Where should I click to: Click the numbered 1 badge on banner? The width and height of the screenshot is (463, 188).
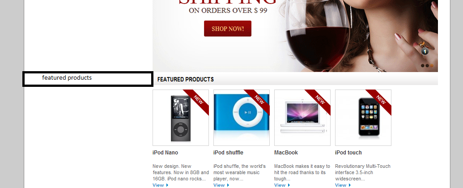pyautogui.click(x=425, y=52)
